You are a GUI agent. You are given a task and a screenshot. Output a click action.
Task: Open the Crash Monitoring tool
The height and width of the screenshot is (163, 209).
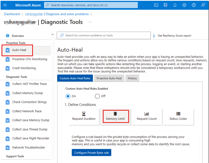coord(23,68)
